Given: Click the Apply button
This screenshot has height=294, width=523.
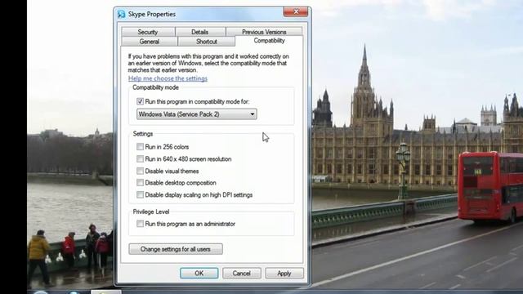Looking at the screenshot, I should [x=284, y=274].
